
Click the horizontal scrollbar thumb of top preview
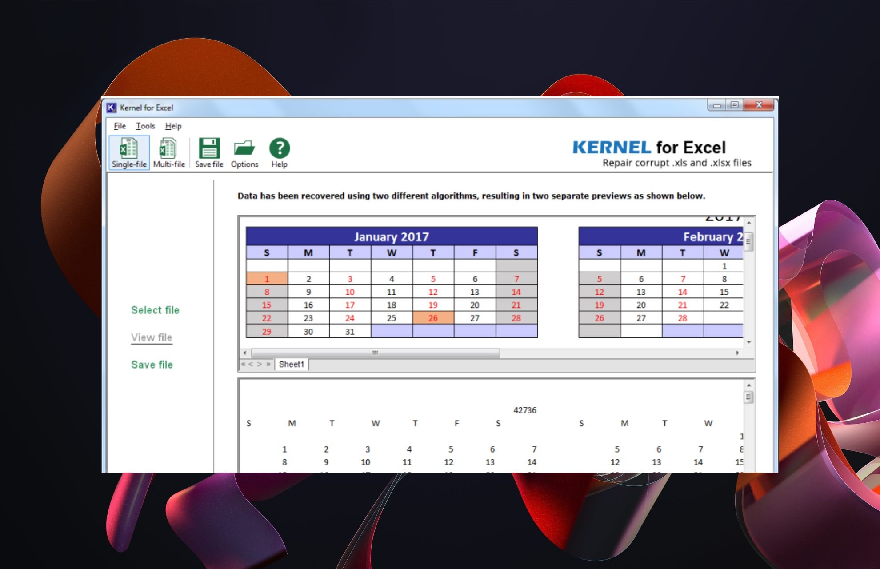point(376,353)
